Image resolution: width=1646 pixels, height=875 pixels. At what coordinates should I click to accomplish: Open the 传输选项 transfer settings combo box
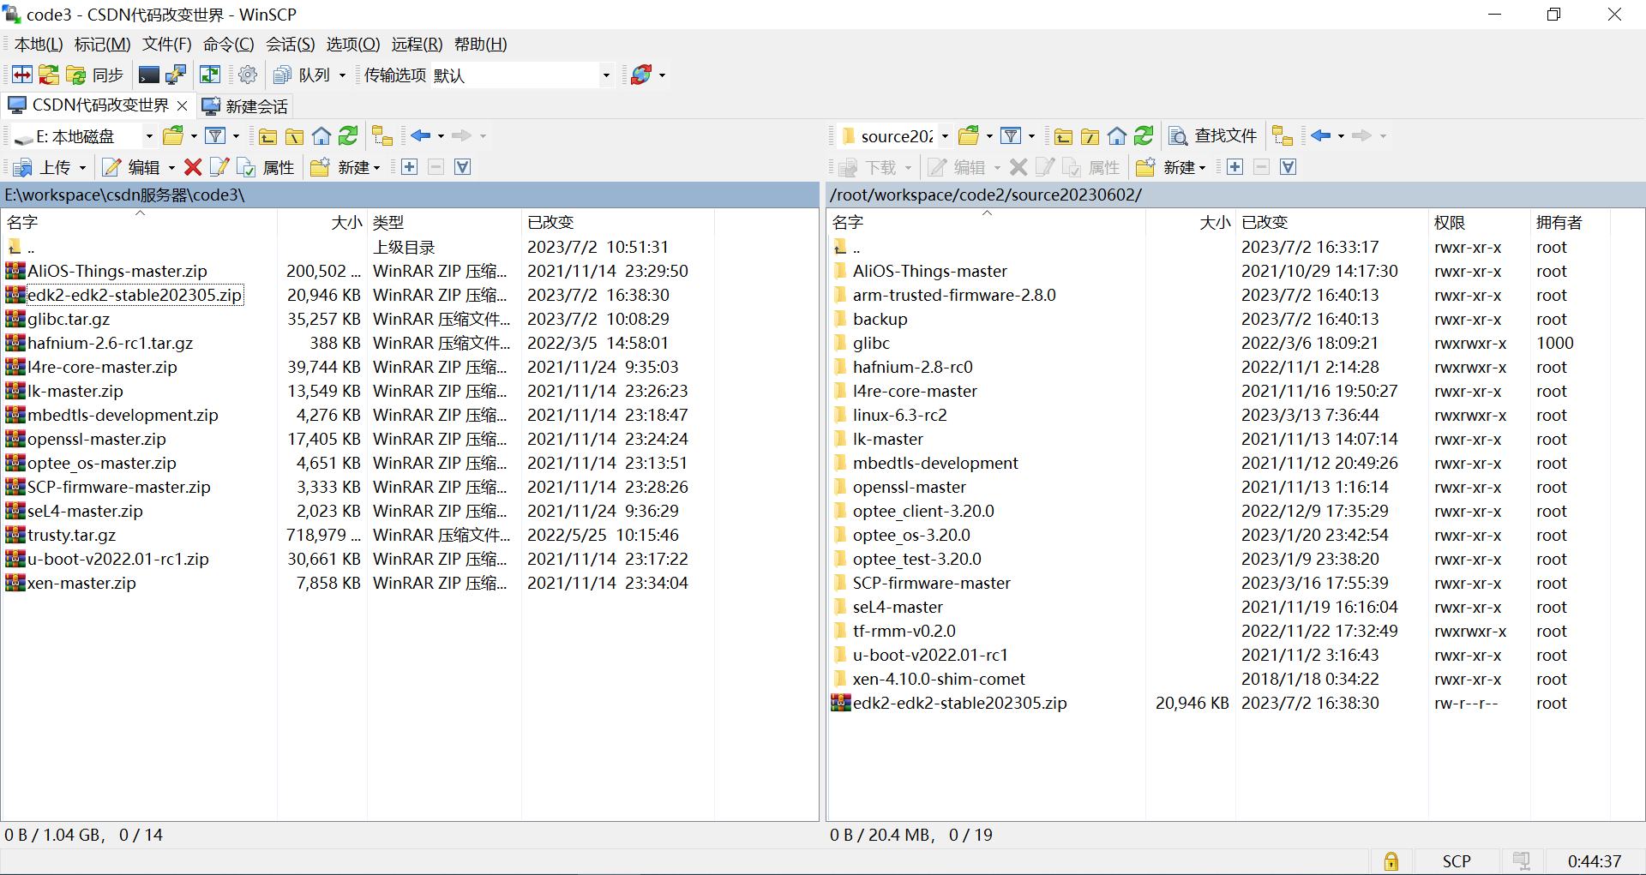521,75
